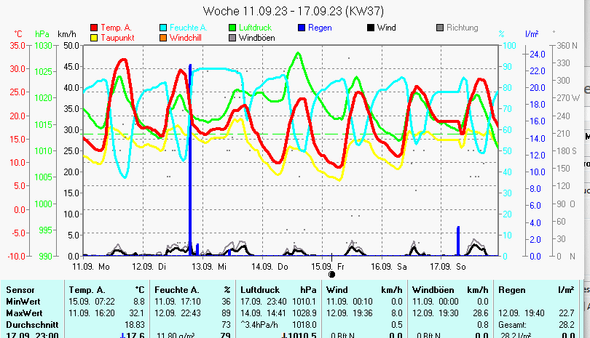Click the Durchschnitt row label
The image size is (590, 338).
pyautogui.click(x=30, y=324)
